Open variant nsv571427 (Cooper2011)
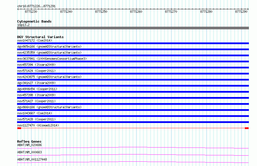Screen dimensions: 257x166 36,101
